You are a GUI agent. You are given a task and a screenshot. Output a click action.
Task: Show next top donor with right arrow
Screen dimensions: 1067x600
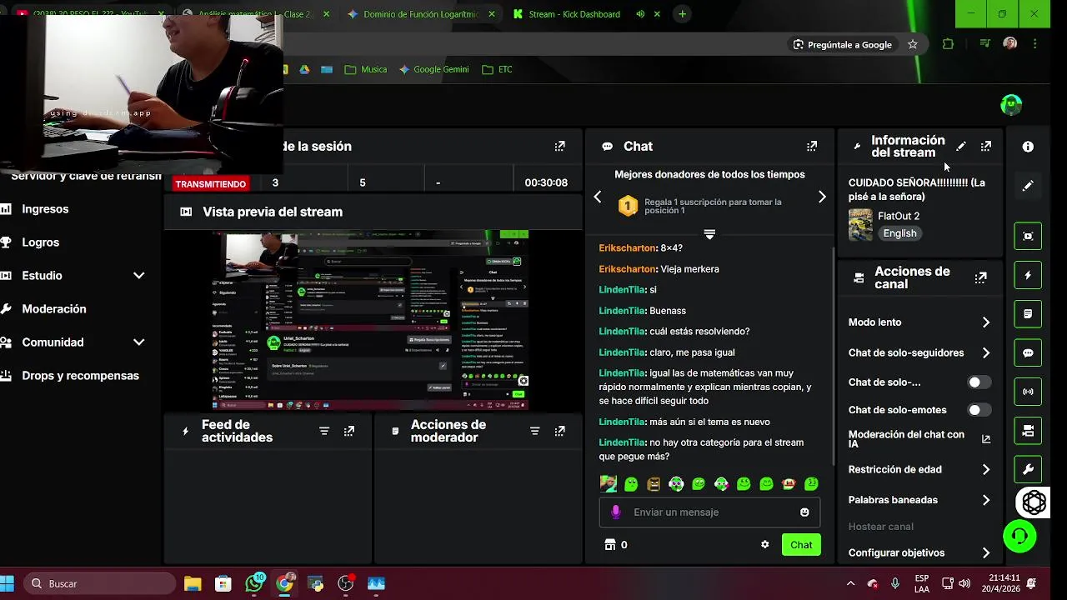pyautogui.click(x=822, y=197)
